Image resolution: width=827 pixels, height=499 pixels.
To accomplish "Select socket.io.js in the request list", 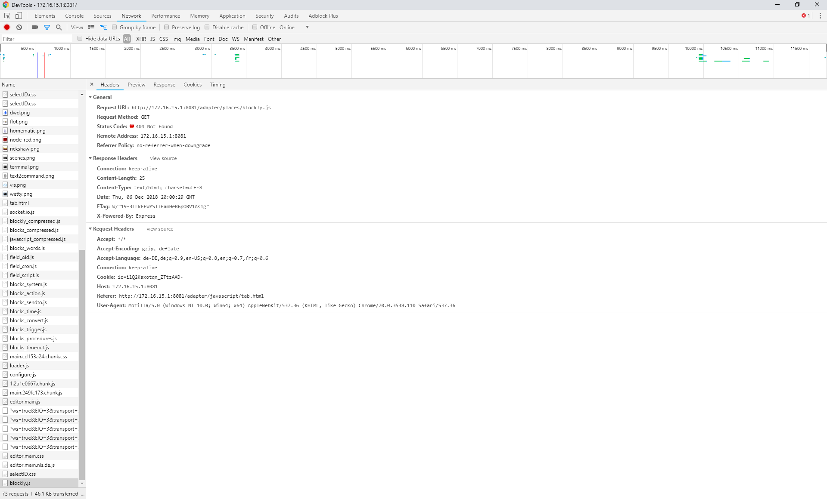I will (x=23, y=212).
